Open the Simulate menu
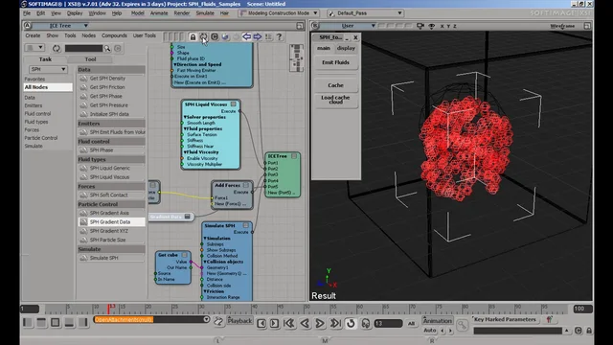Viewport: 613px width, 345px height. 205,12
